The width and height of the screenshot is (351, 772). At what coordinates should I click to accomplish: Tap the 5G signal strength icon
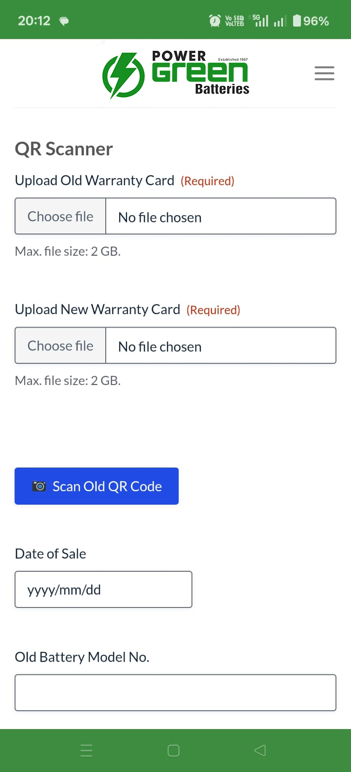click(261, 21)
